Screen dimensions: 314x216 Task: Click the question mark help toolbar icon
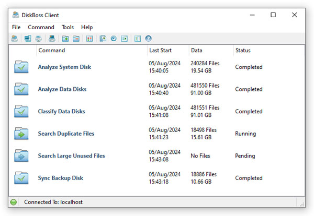pyautogui.click(x=149, y=38)
